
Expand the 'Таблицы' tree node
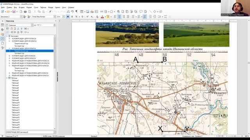click(x=7, y=78)
